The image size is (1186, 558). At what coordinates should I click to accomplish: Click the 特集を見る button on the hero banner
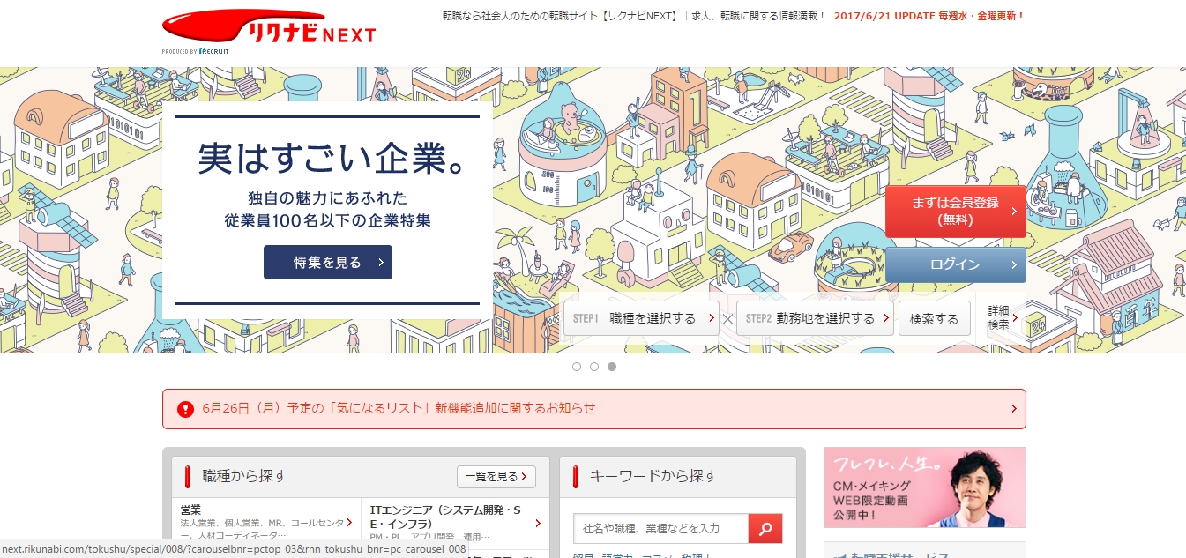pyautogui.click(x=327, y=262)
